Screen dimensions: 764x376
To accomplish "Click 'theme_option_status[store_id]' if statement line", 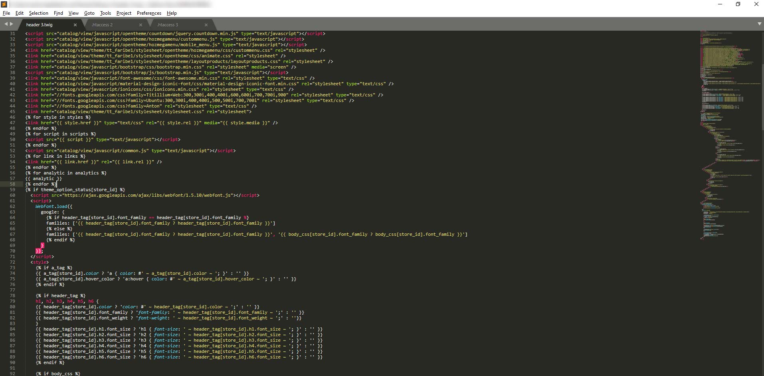I will [75, 190].
